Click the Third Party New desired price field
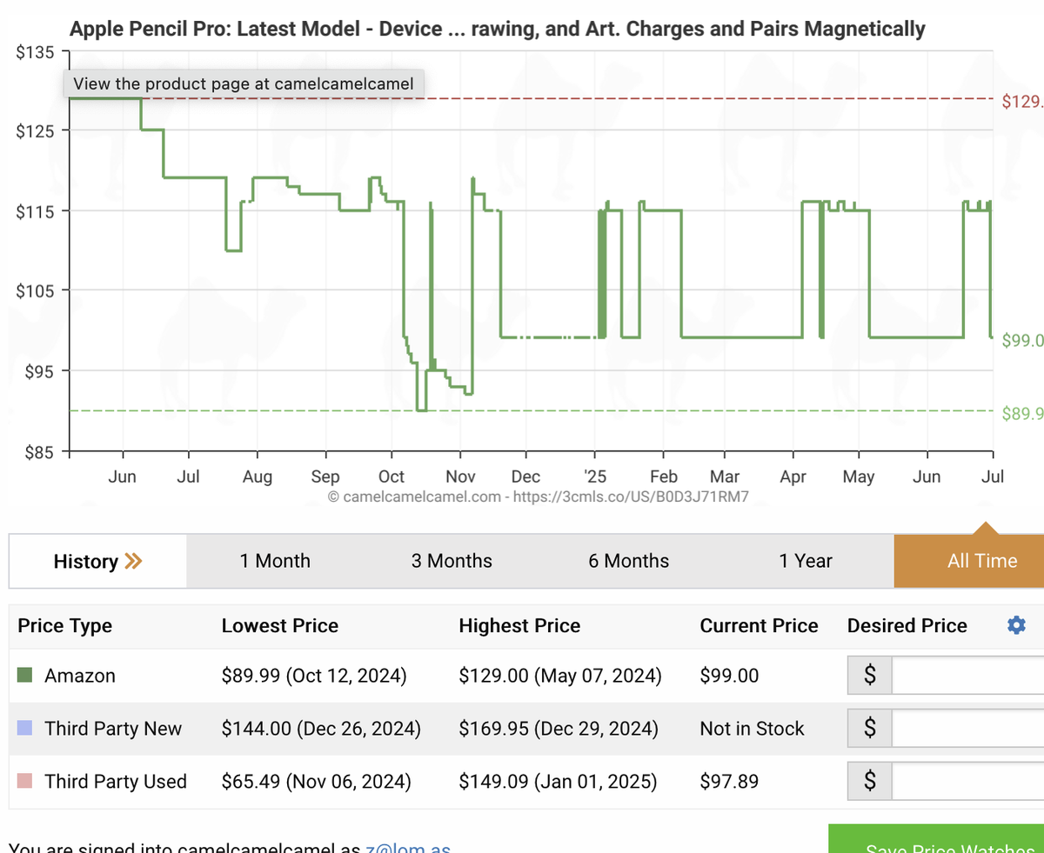 (x=967, y=729)
